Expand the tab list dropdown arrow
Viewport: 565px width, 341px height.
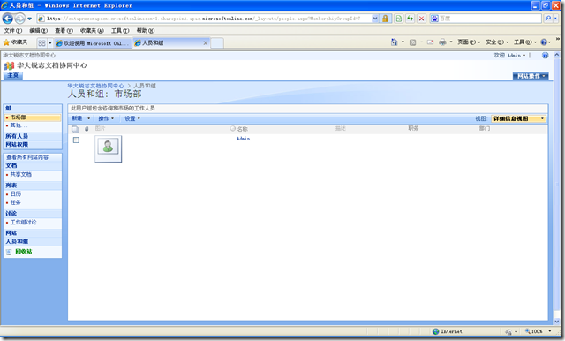coord(50,43)
